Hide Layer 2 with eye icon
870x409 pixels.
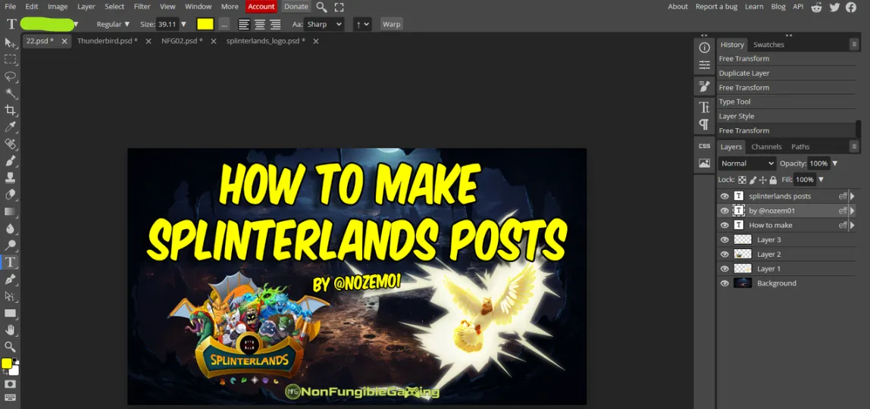pyautogui.click(x=724, y=254)
